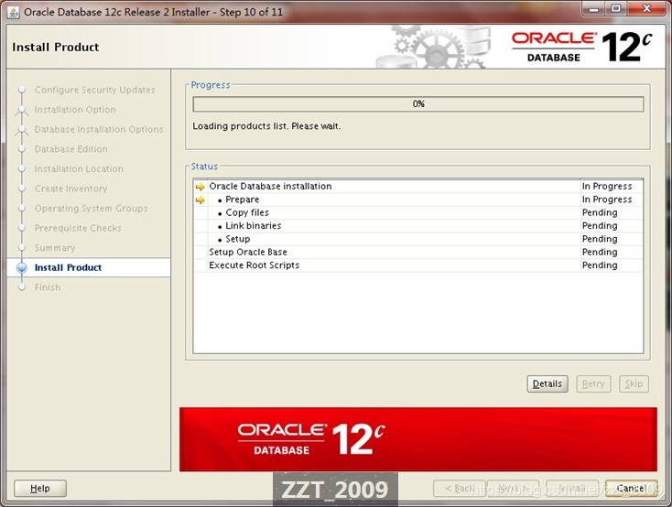
Task: Select the Installation Location step
Action: [x=79, y=169]
